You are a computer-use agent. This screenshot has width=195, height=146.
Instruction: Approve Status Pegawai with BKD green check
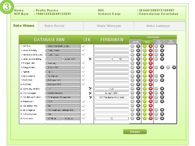145,114
